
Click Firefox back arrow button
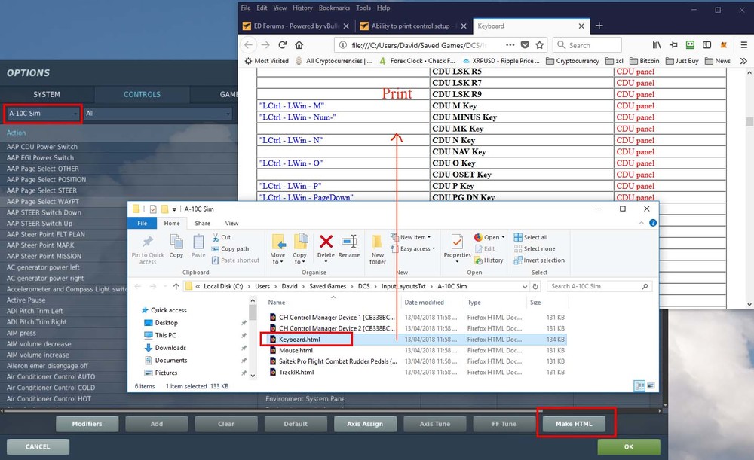(x=248, y=44)
